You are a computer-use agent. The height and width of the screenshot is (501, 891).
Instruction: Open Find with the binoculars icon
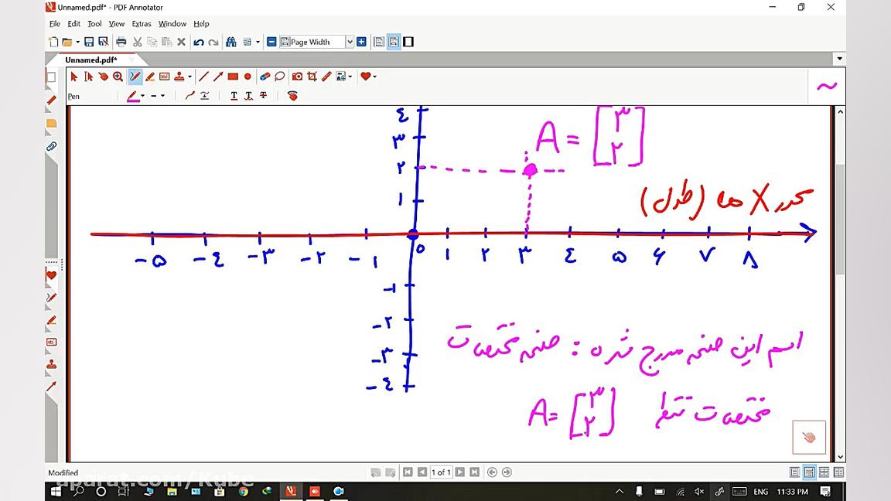230,42
